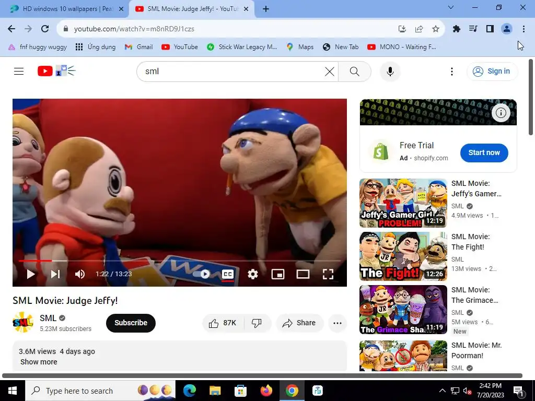The image size is (535, 401).
Task: Activate the miniplayer
Action: point(278,274)
